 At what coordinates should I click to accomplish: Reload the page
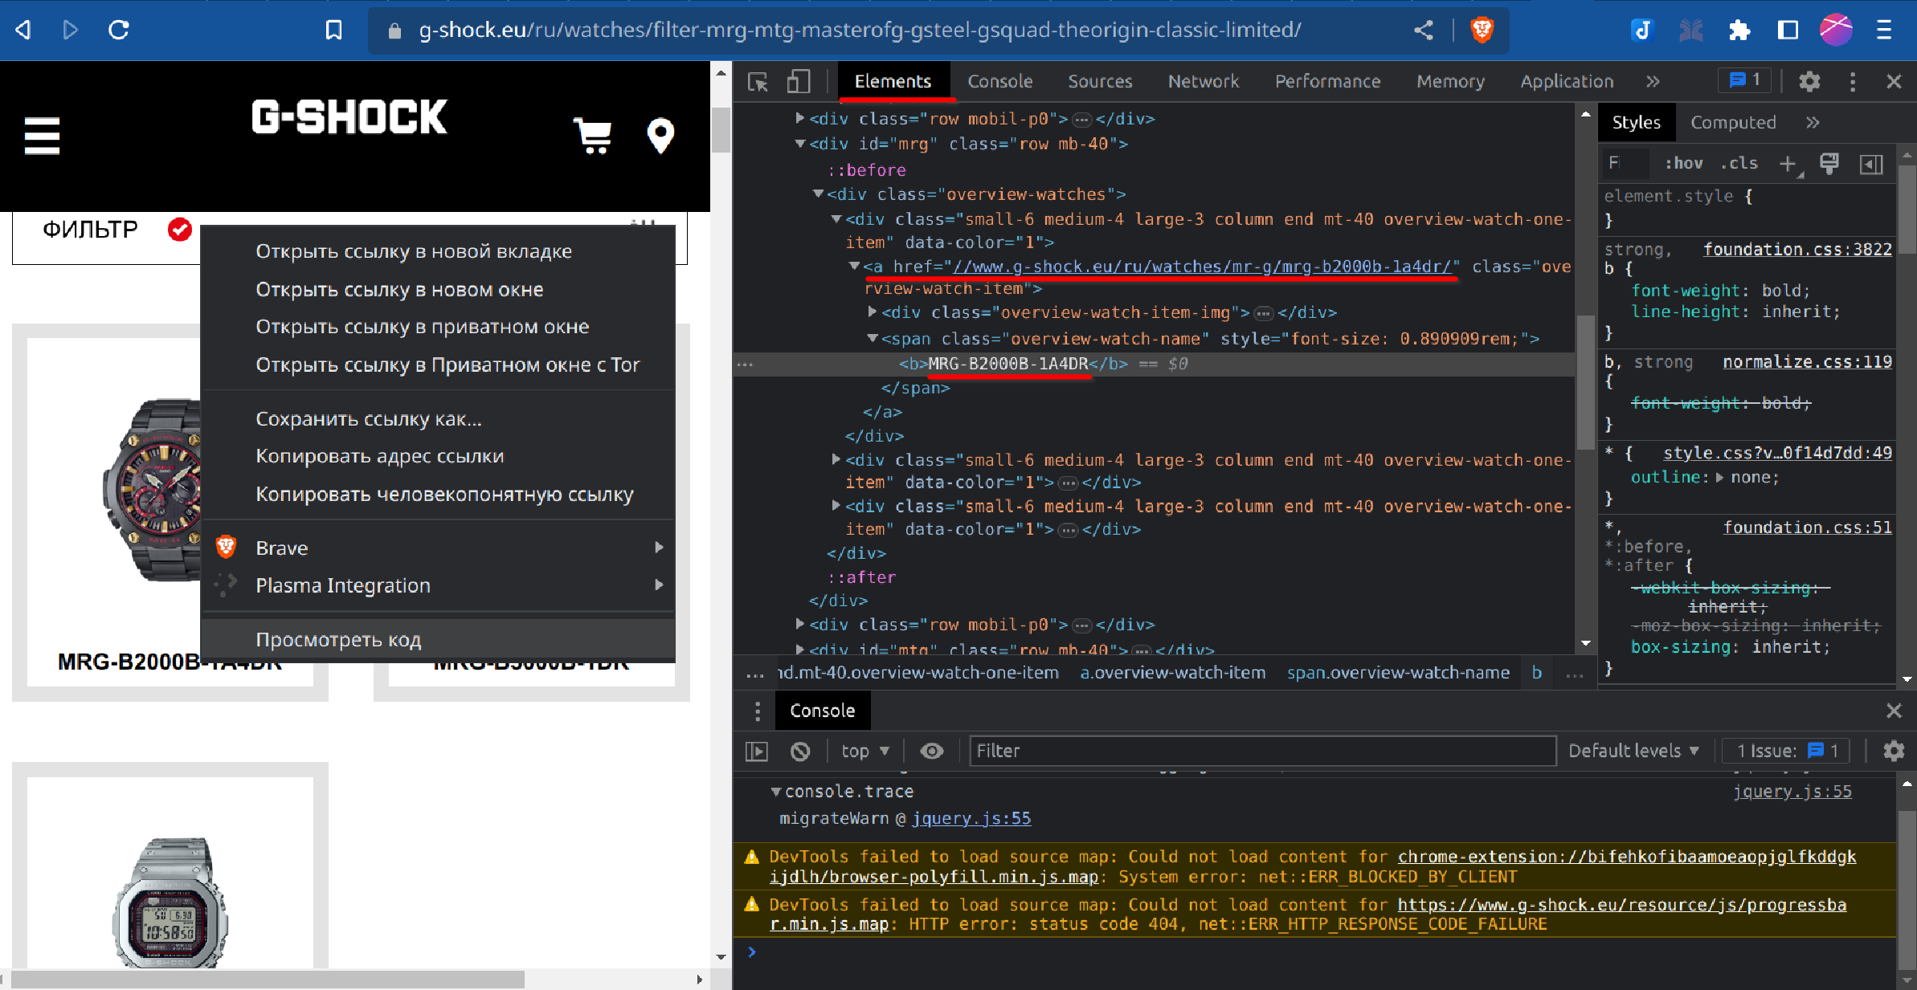coord(119,31)
